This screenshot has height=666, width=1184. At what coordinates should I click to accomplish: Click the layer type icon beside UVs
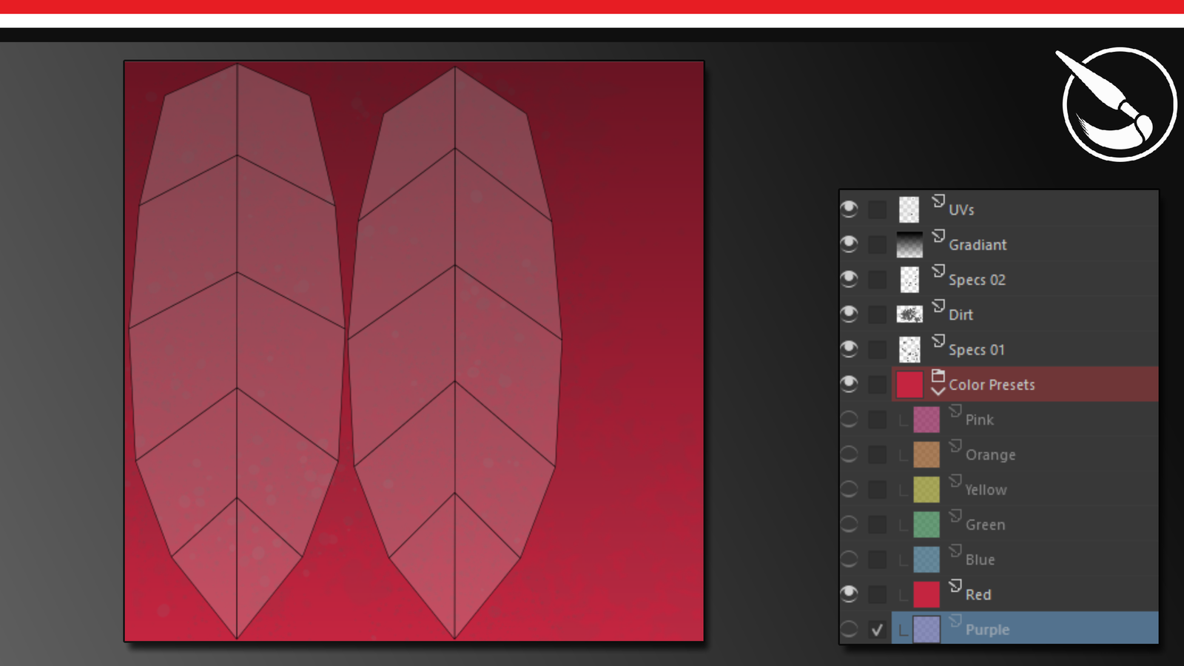(938, 201)
